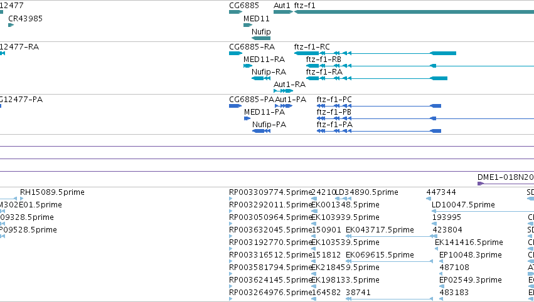
Task: Click the long ftz-f1 gene bar
Action: pos(414,12)
